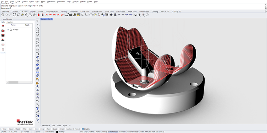This screenshot has width=267, height=133.
Task: Toggle Grid Snap in status bar
Action: pos(84,132)
